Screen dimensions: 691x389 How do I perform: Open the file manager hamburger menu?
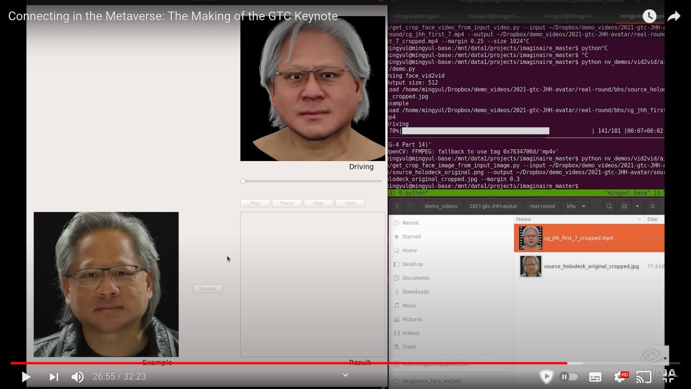[653, 206]
